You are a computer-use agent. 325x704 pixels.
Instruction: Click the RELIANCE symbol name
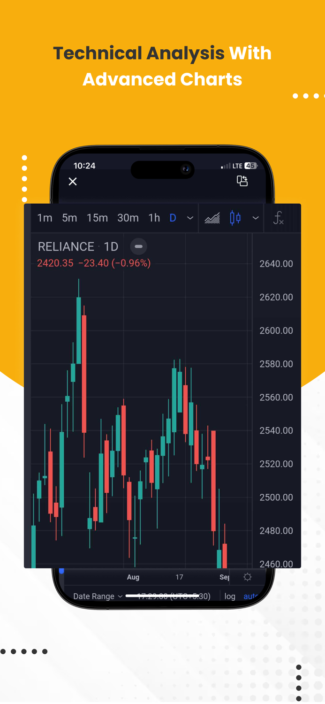(66, 246)
